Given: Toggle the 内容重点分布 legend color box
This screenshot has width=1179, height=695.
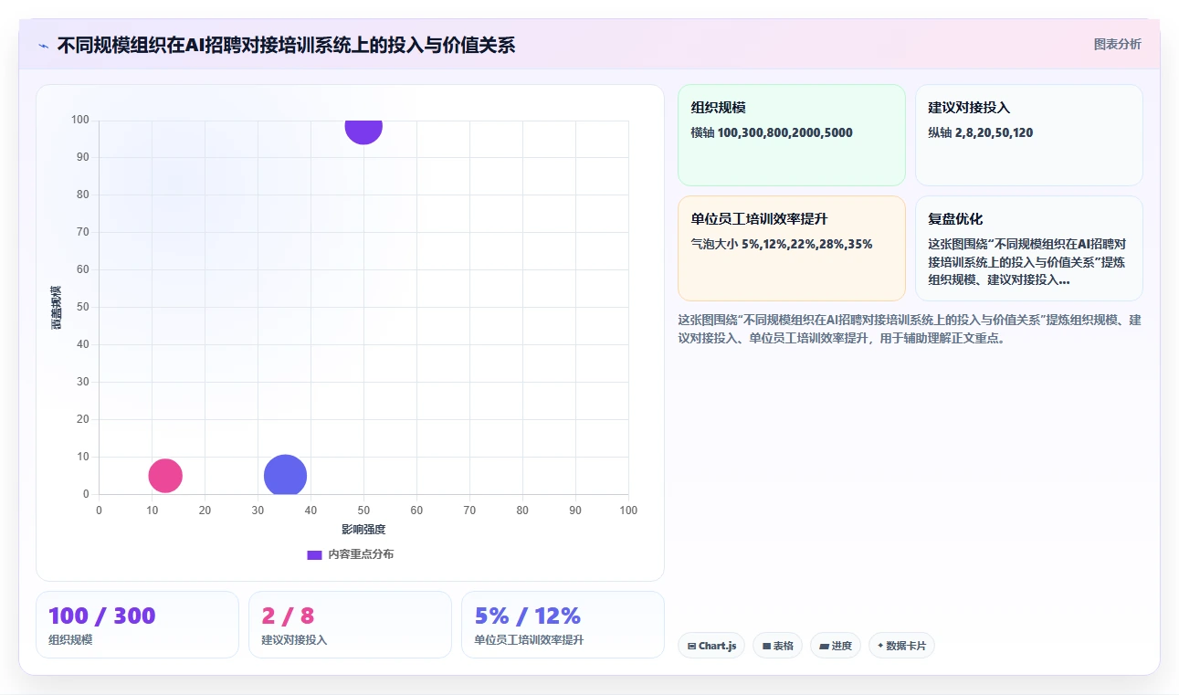Looking at the screenshot, I should pyautogui.click(x=314, y=554).
